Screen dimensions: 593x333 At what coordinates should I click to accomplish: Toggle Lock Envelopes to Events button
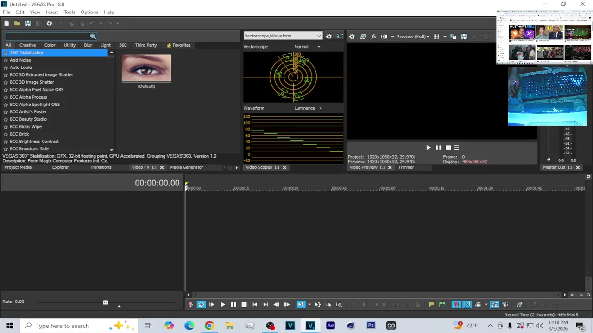(x=495, y=304)
